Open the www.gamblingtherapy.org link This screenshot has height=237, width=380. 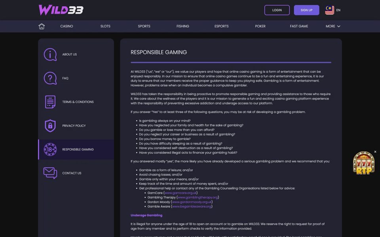(x=198, y=197)
